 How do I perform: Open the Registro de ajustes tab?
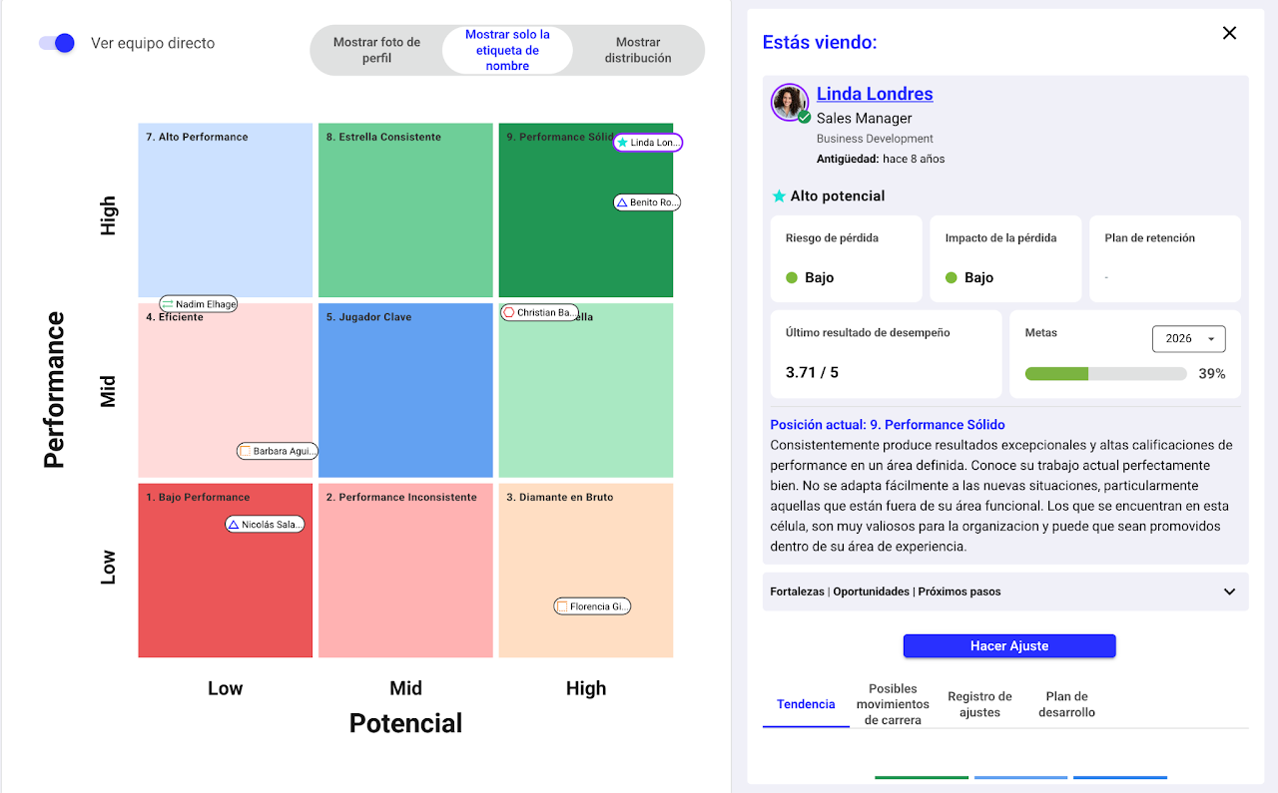coord(979,704)
